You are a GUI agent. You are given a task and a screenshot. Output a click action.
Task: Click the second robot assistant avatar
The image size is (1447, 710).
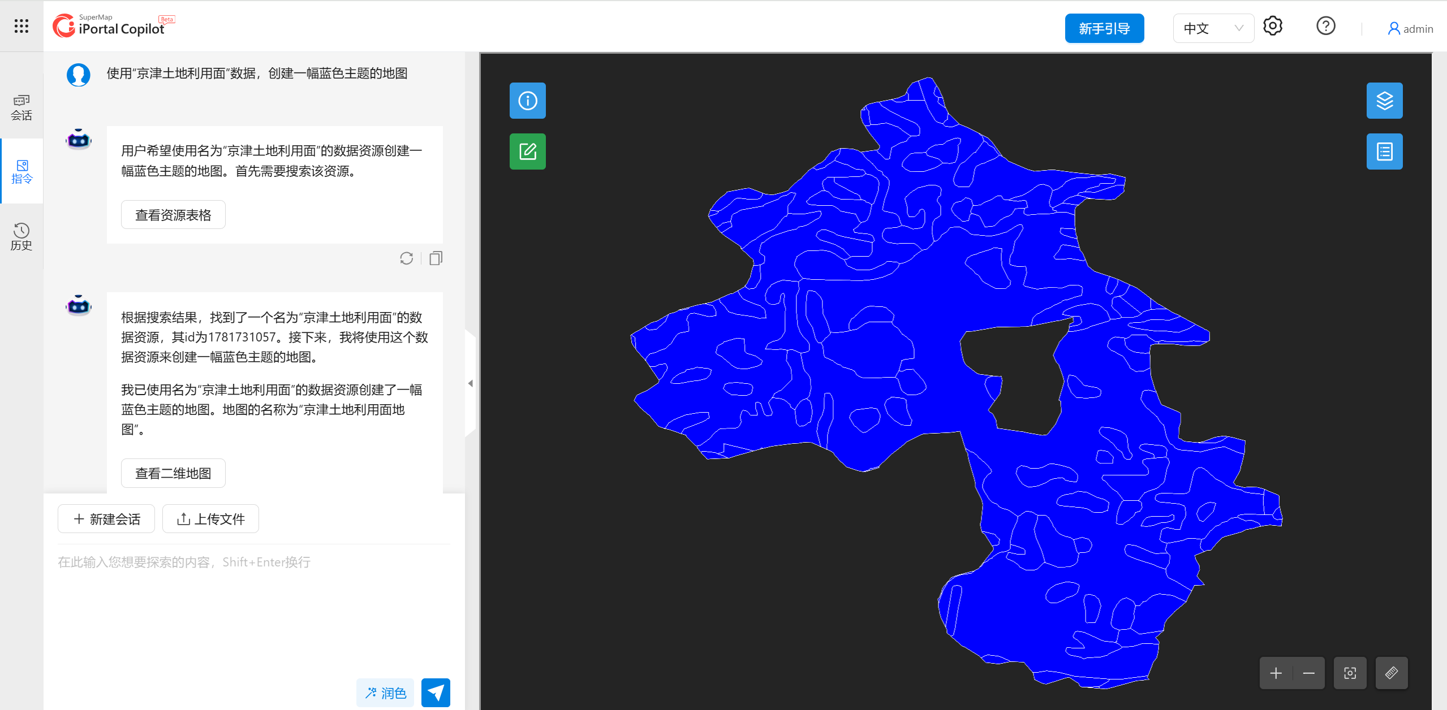79,305
